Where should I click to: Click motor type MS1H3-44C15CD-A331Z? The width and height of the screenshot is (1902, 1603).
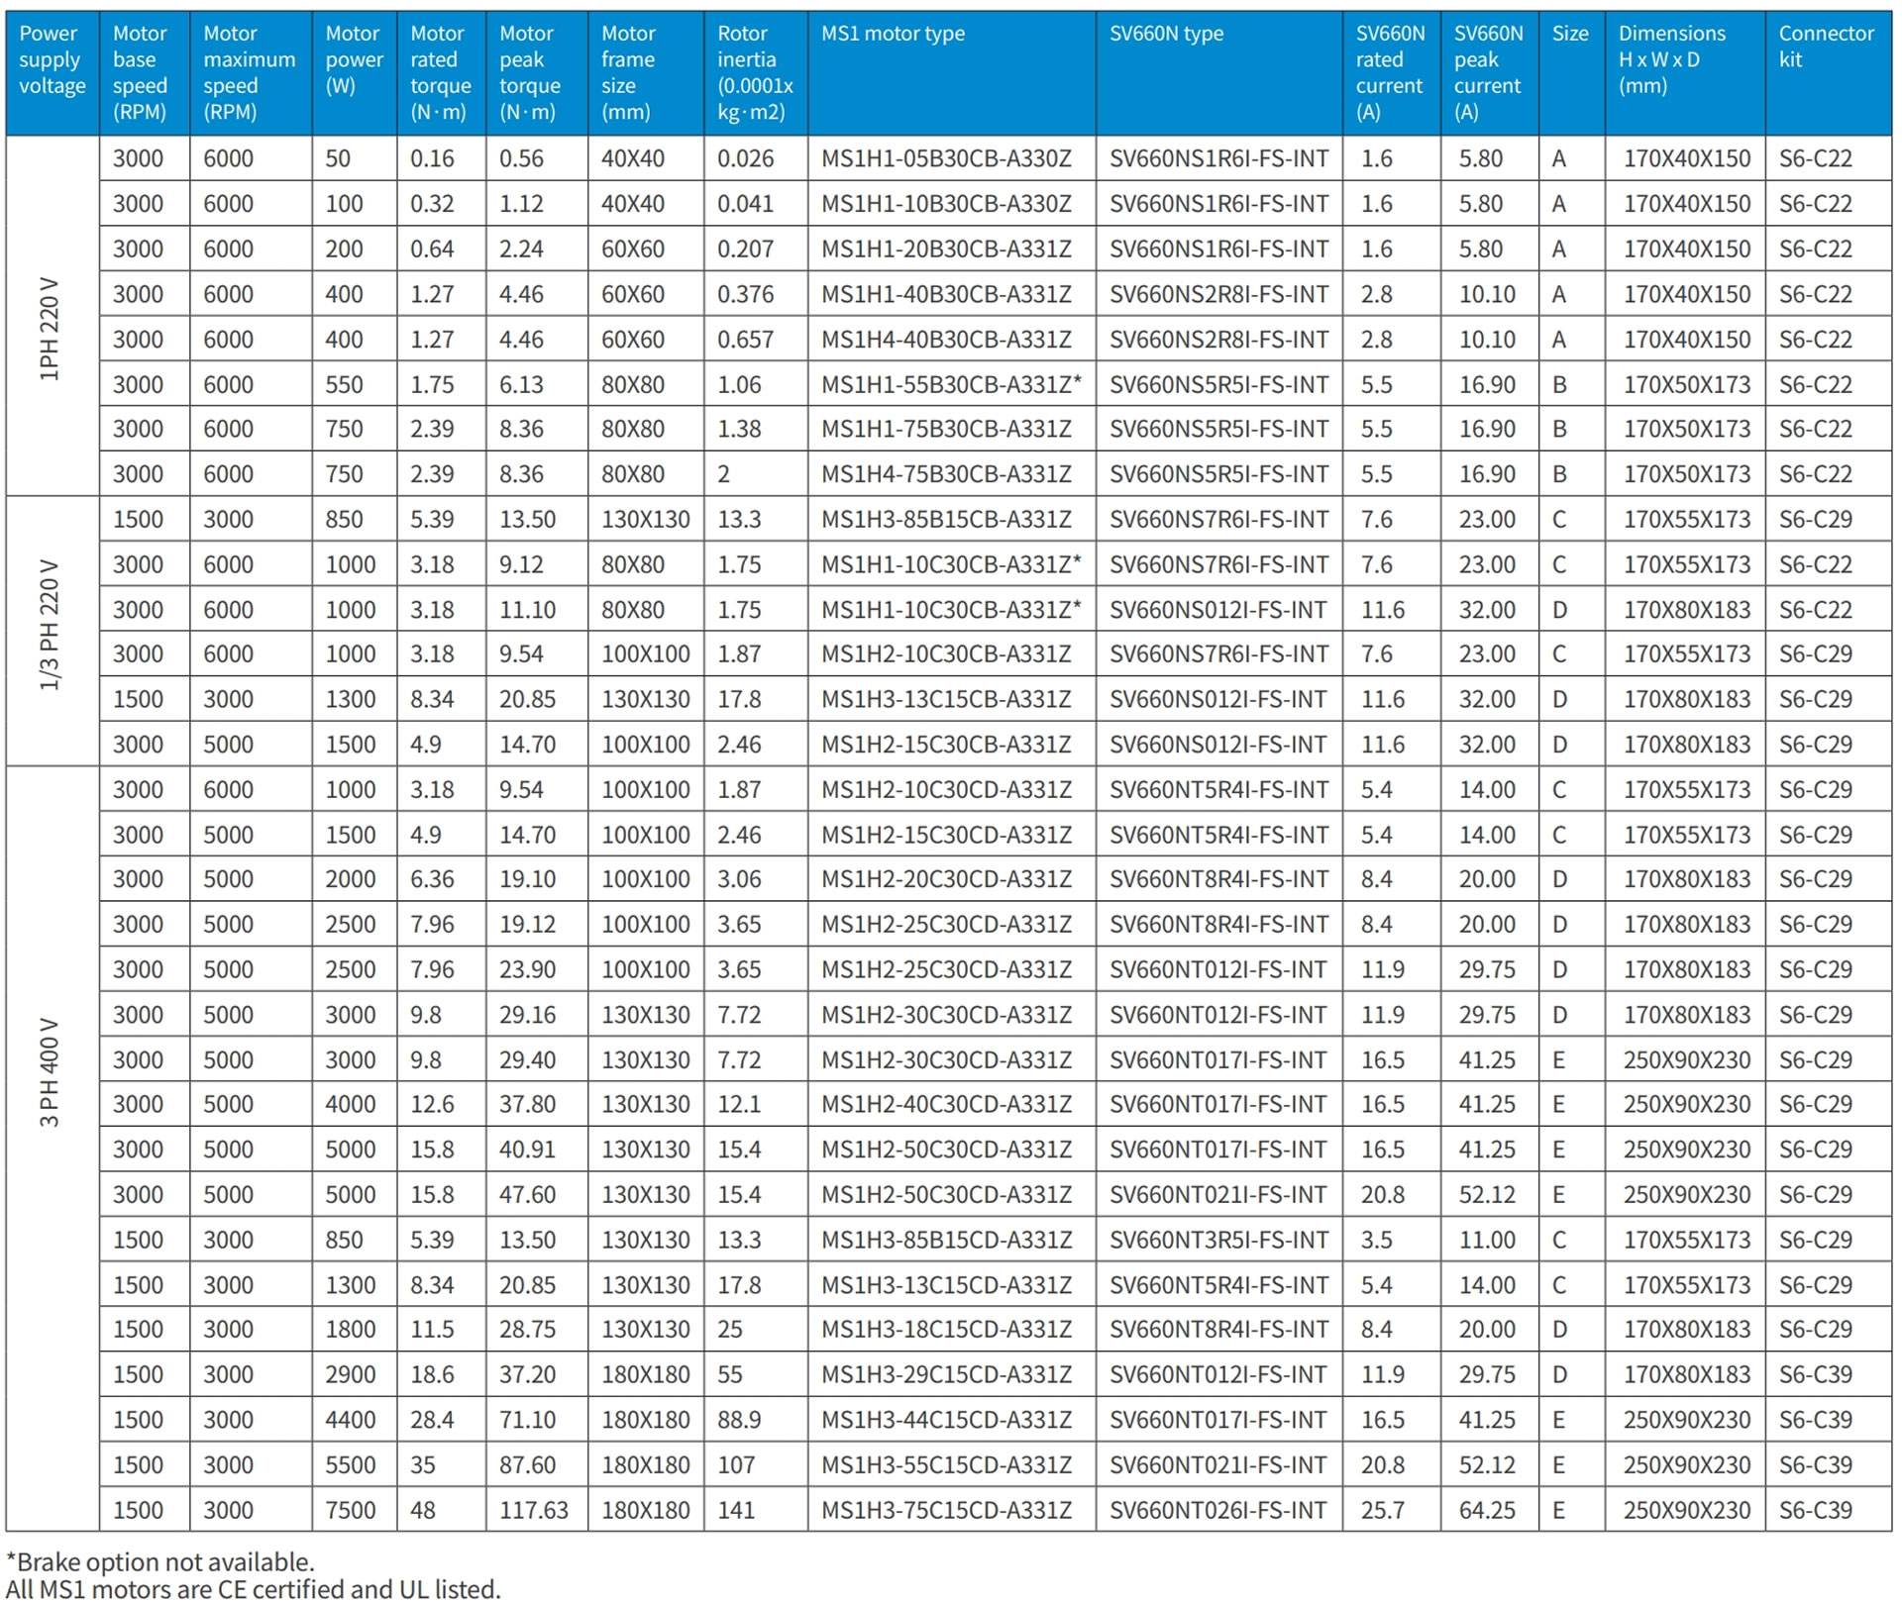point(946,1420)
